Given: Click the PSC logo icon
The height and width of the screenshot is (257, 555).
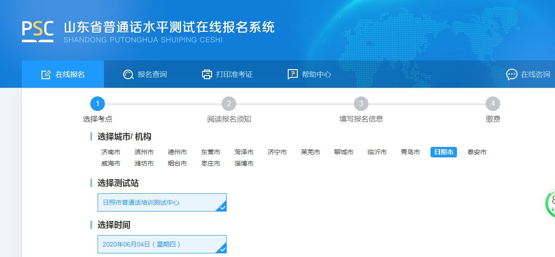Looking at the screenshot, I should (x=38, y=31).
